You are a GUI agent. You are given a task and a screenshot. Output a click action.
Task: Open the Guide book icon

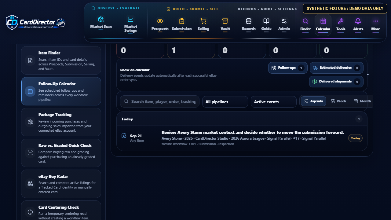tap(266, 24)
